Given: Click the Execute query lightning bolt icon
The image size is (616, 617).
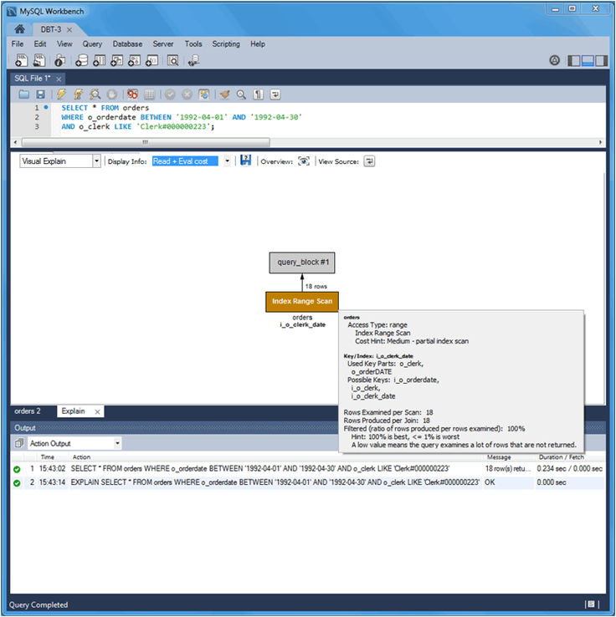Looking at the screenshot, I should click(x=61, y=94).
